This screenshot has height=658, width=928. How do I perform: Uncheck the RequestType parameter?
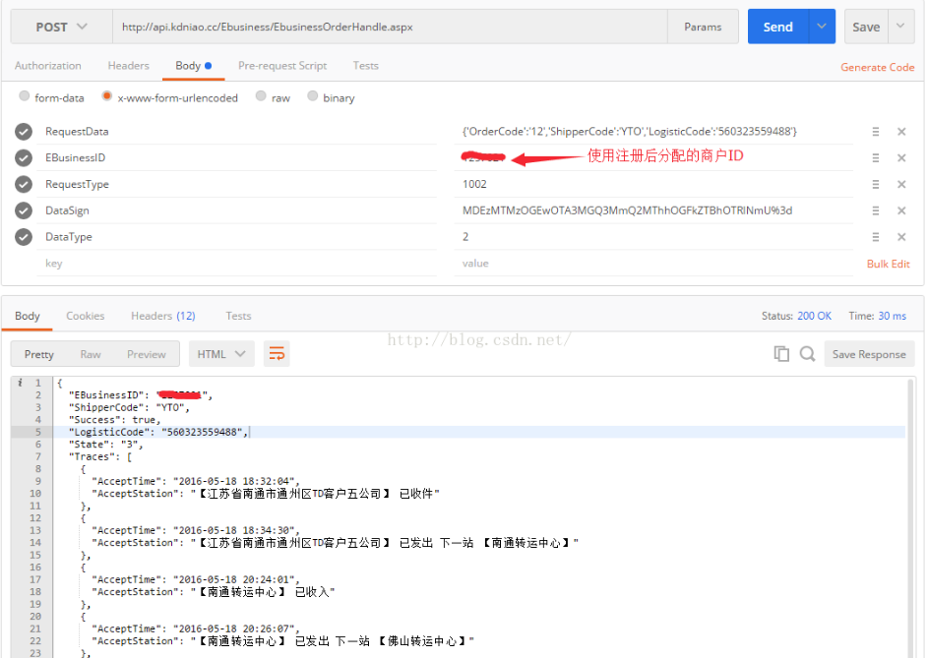pos(24,185)
